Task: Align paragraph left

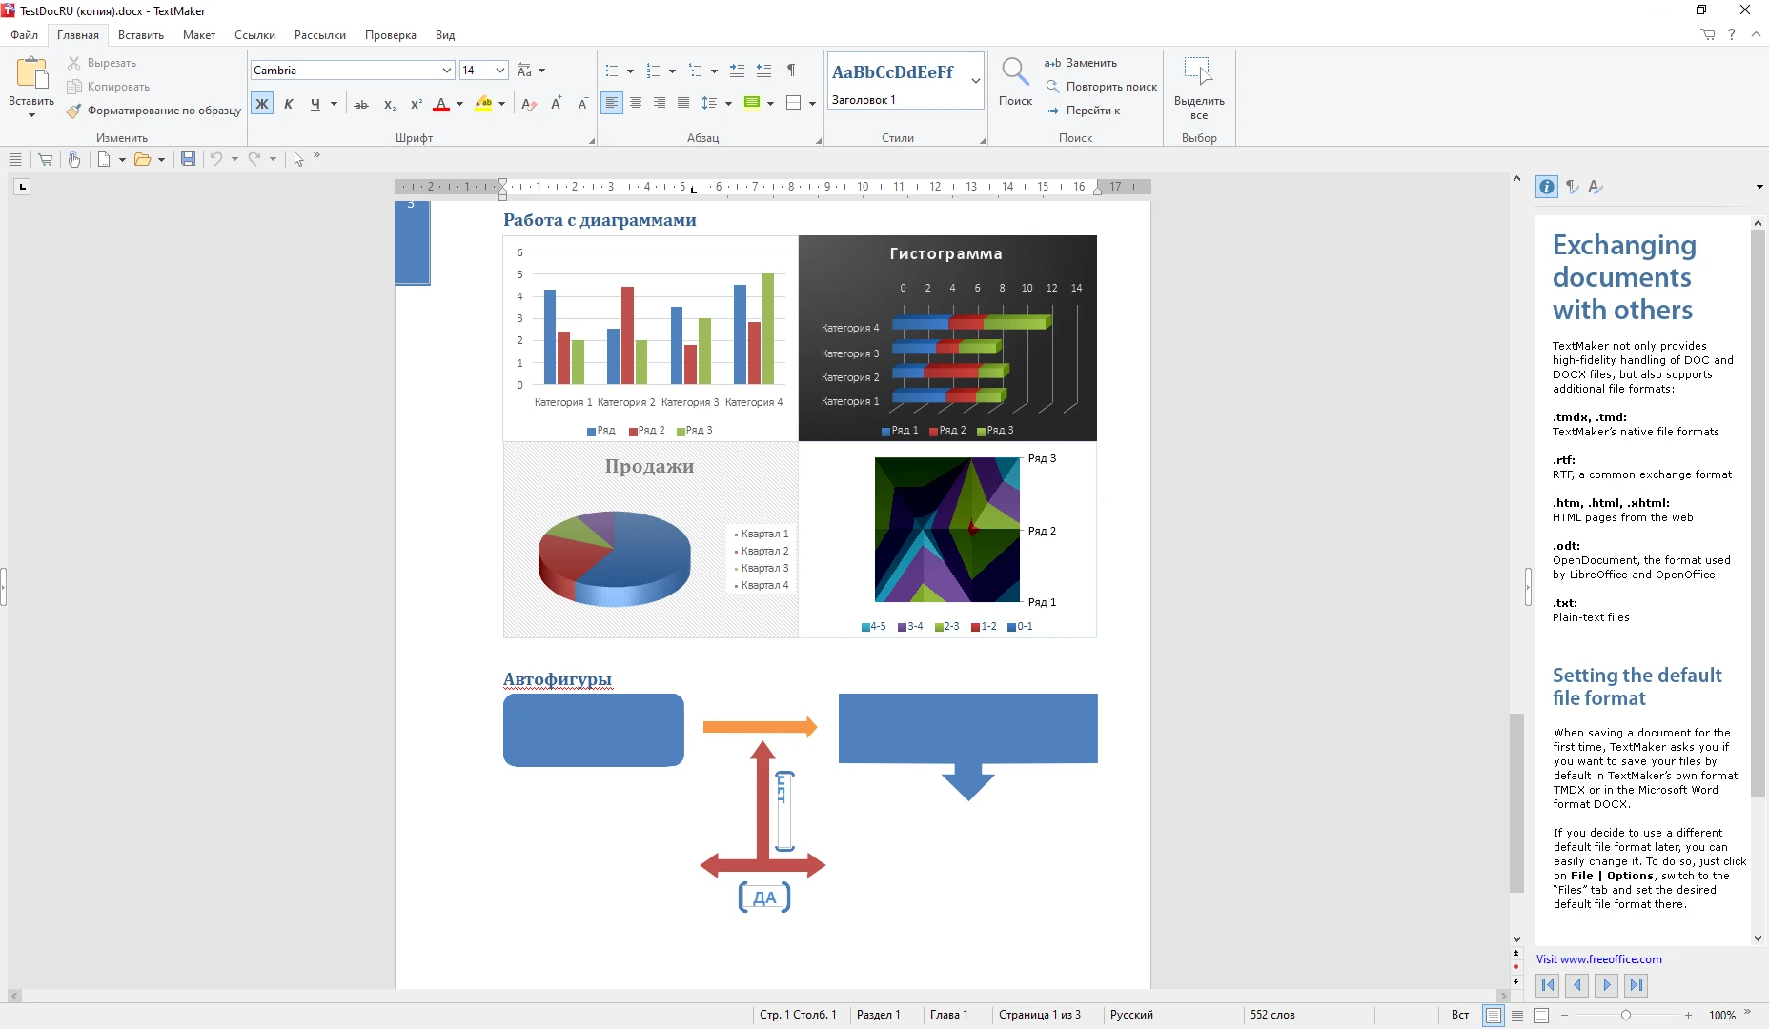Action: (x=612, y=103)
